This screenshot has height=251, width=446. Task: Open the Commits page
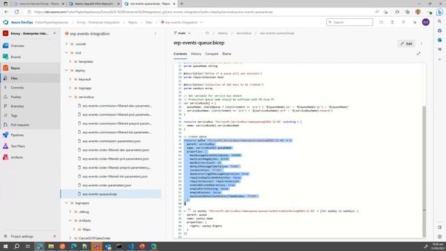pyautogui.click(x=17, y=88)
